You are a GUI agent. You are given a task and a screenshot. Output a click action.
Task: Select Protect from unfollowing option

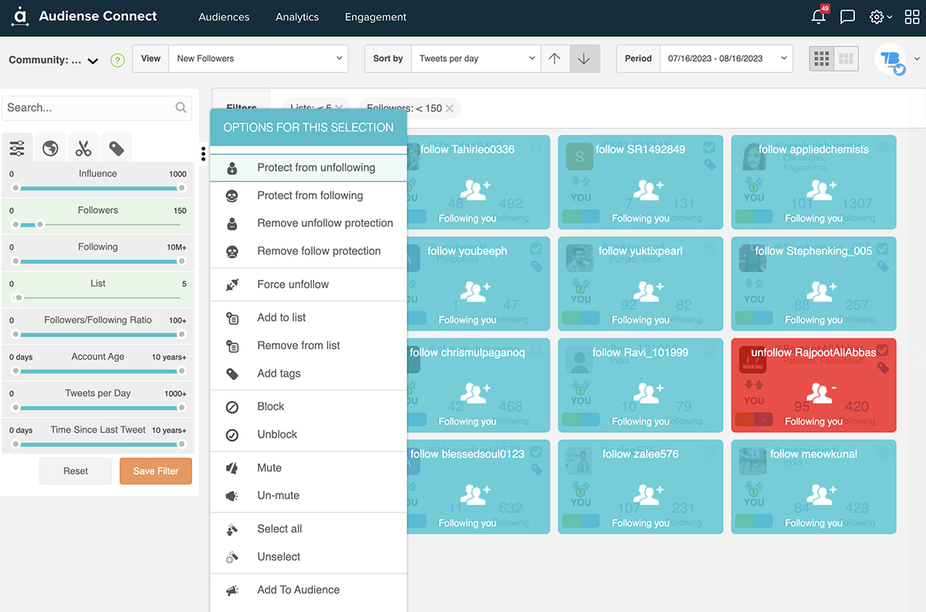309,167
